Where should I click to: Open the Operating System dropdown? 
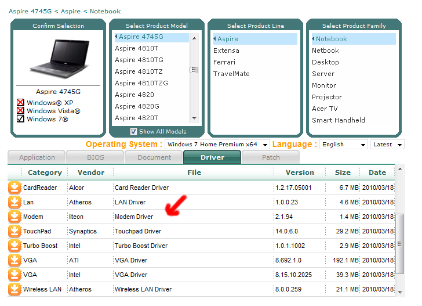point(217,144)
